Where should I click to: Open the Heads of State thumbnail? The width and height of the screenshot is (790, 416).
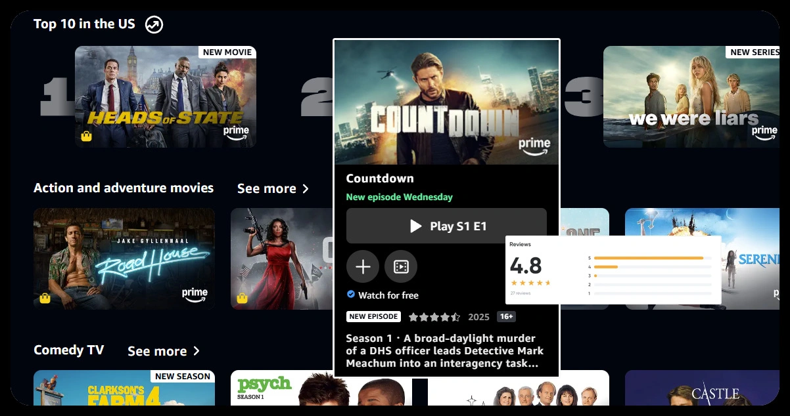coord(166,96)
